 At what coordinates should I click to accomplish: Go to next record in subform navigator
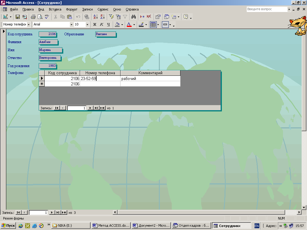click(90, 108)
